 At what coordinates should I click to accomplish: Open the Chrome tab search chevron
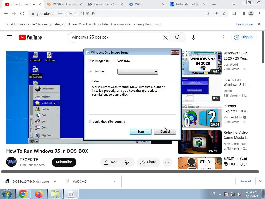pyautogui.click(x=234, y=4)
